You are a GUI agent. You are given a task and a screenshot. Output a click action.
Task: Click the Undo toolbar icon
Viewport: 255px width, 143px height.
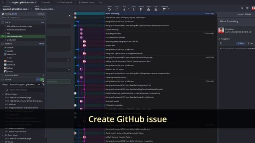109,10
